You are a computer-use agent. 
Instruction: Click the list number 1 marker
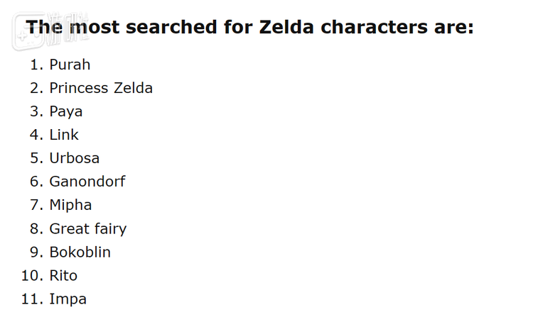tap(37, 65)
